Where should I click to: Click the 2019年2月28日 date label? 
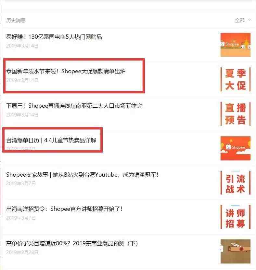tap(22, 252)
